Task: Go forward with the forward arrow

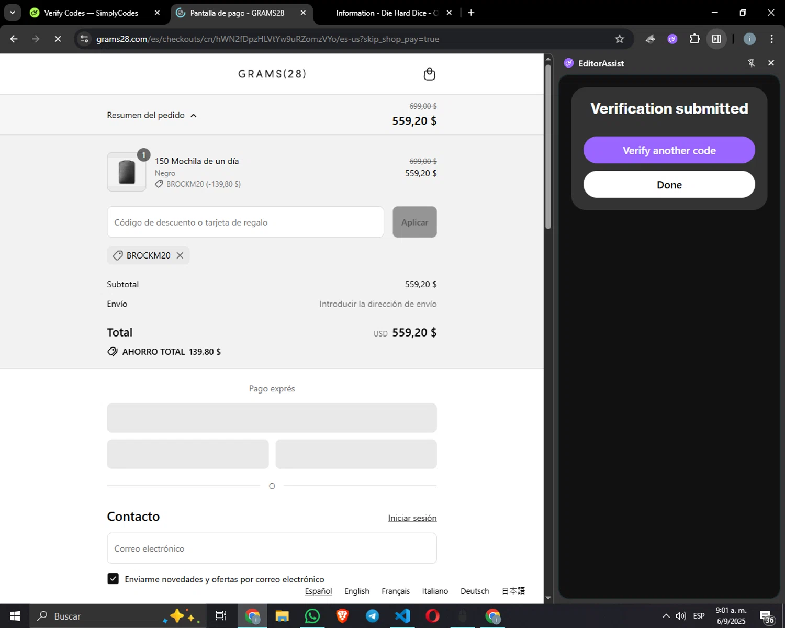Action: point(36,39)
